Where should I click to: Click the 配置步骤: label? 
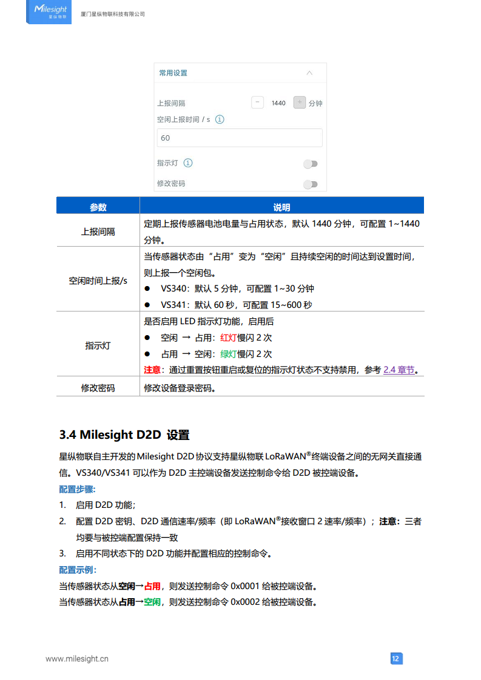(77, 489)
